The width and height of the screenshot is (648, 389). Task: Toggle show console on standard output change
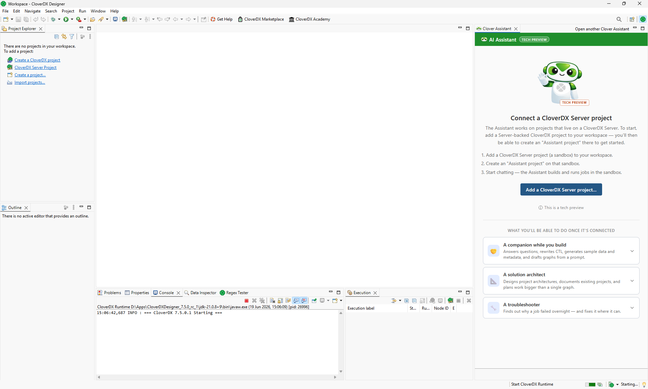296,301
